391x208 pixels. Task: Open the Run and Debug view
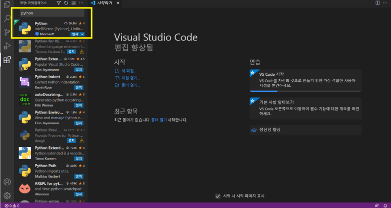[x=7, y=46]
